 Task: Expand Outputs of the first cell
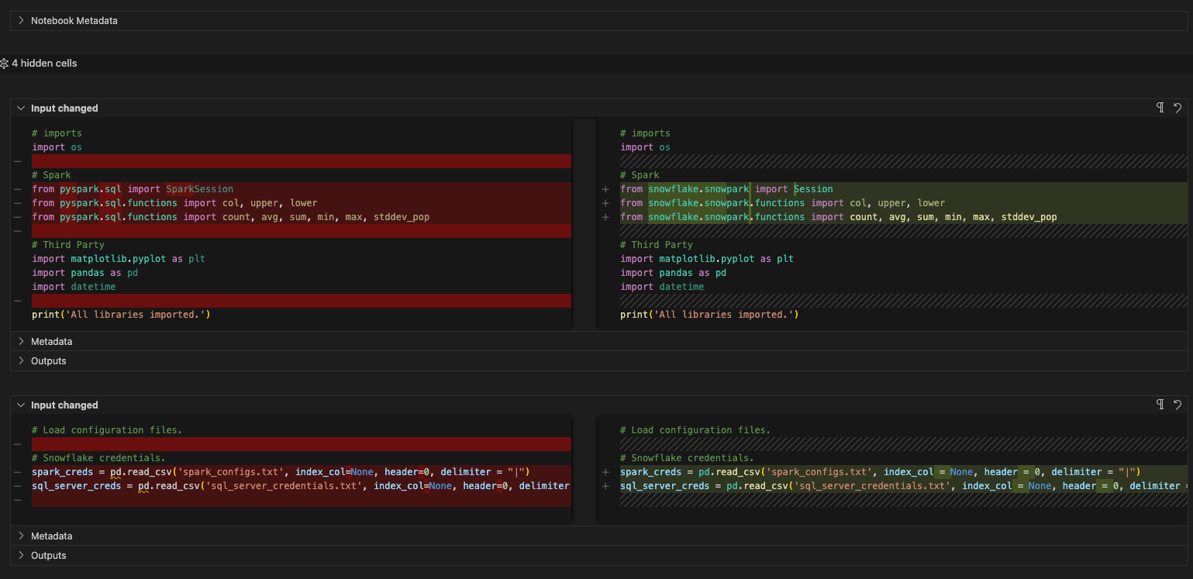(48, 360)
